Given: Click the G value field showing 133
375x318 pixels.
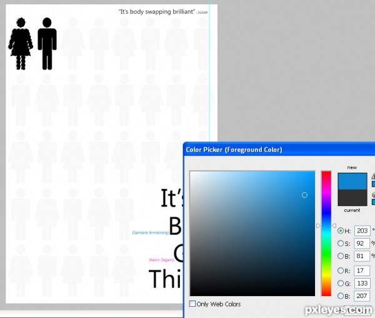Looking at the screenshot, I should coord(362,284).
